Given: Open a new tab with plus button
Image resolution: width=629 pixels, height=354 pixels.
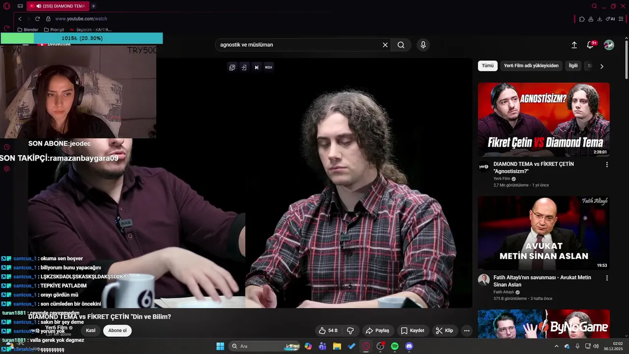Looking at the screenshot, I should (x=93, y=6).
